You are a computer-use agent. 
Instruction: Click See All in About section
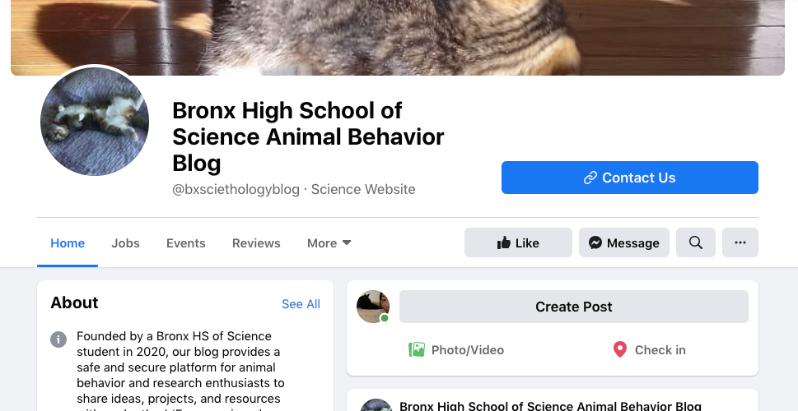tap(301, 304)
